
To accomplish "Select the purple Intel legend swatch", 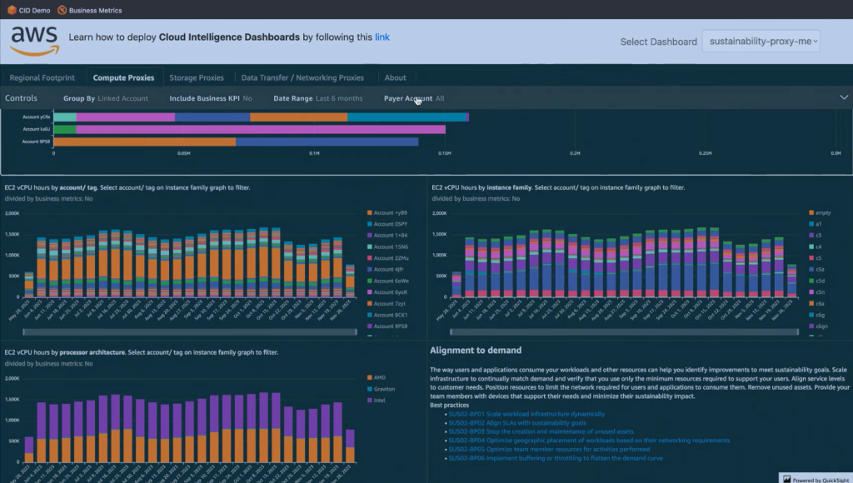I will tap(369, 401).
